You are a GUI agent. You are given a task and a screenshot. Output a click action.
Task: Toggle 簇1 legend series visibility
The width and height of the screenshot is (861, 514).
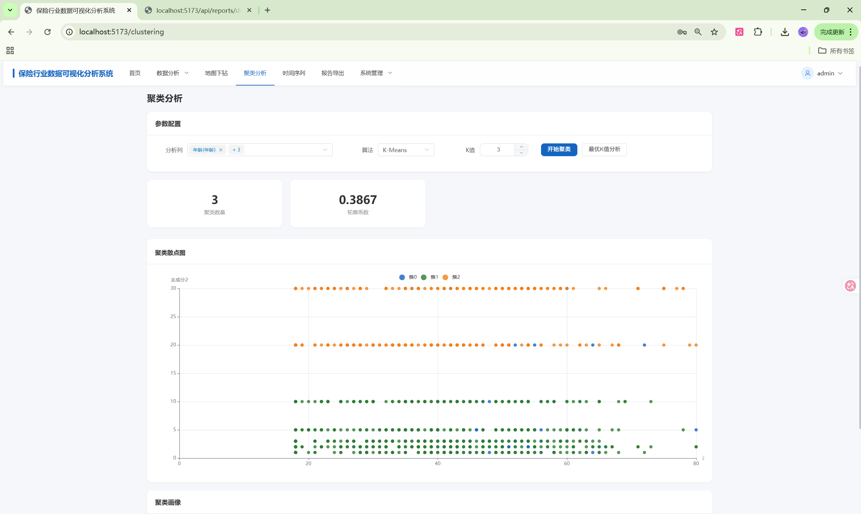(429, 277)
